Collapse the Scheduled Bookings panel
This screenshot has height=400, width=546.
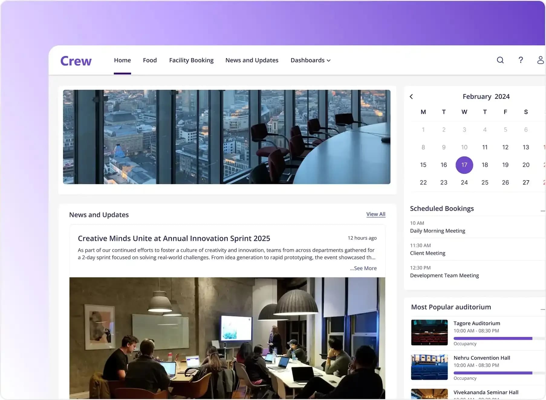point(543,210)
